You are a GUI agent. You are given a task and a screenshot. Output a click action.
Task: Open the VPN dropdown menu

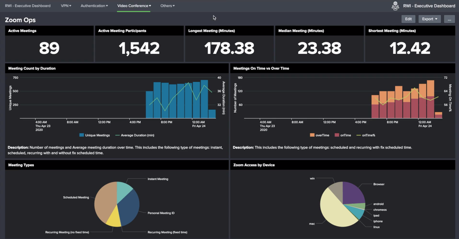[x=66, y=6]
